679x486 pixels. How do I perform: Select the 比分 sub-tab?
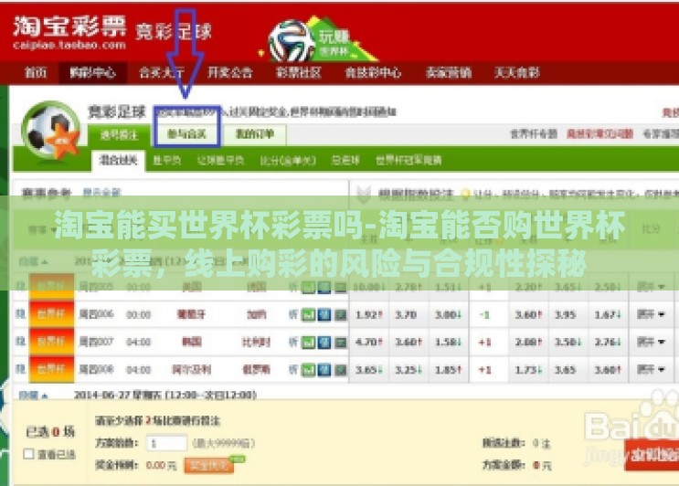288,161
